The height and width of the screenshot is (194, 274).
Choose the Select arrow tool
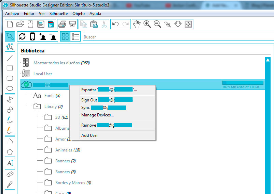[x=10, y=36]
